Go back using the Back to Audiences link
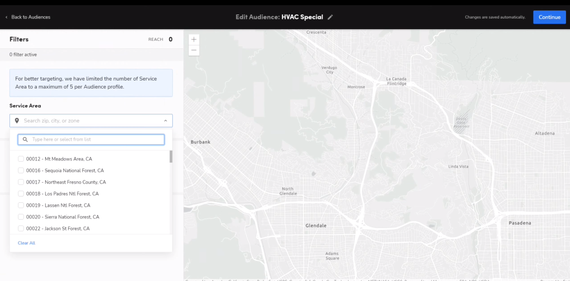570x281 pixels. (28, 17)
